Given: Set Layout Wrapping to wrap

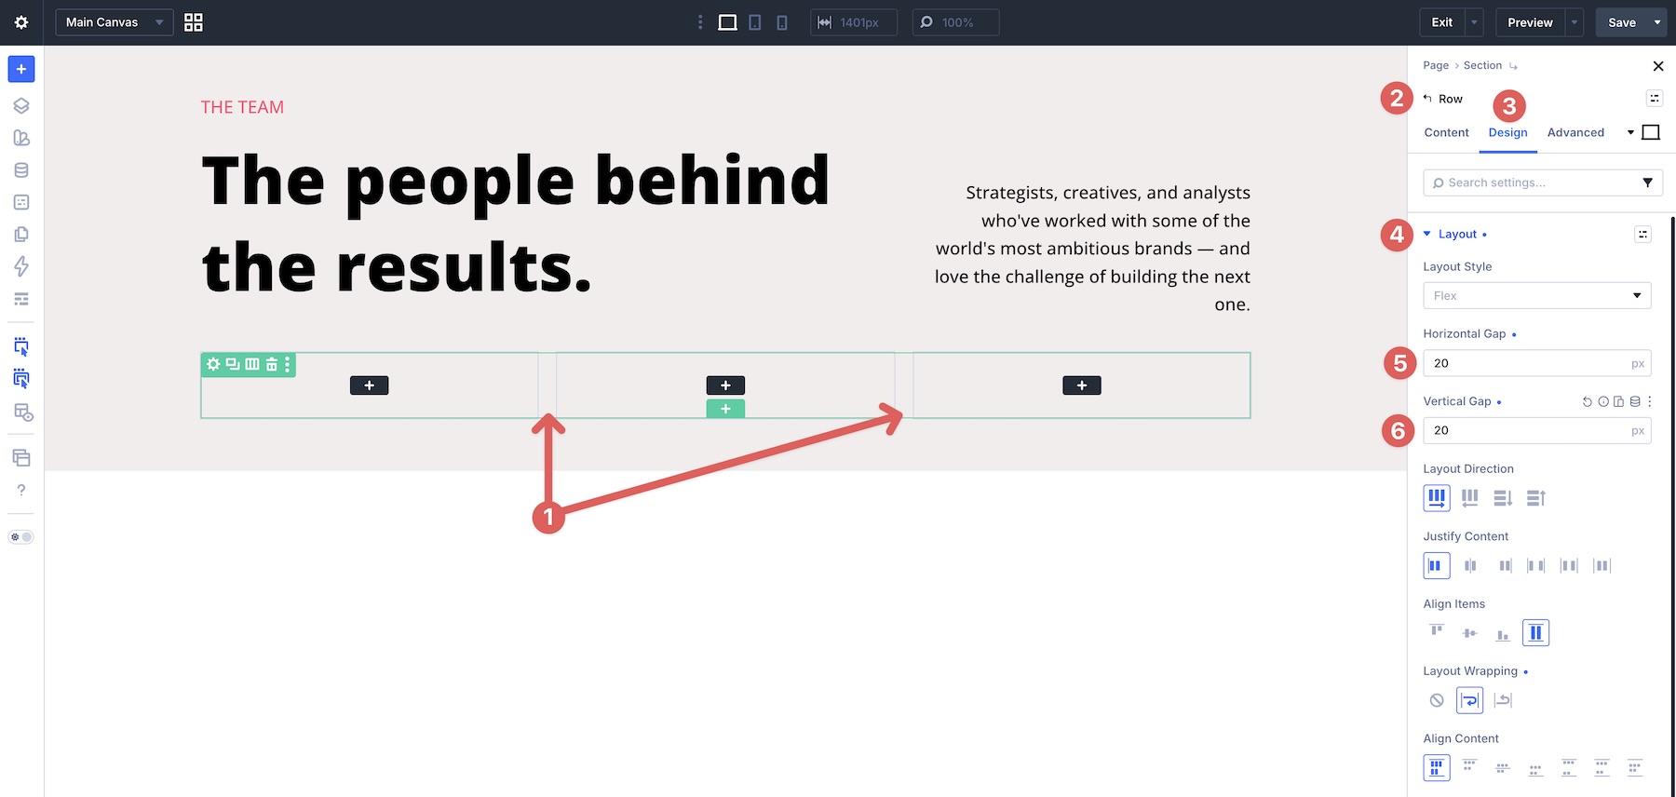Looking at the screenshot, I should tap(1470, 700).
